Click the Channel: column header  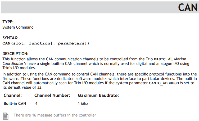pos(13,95)
